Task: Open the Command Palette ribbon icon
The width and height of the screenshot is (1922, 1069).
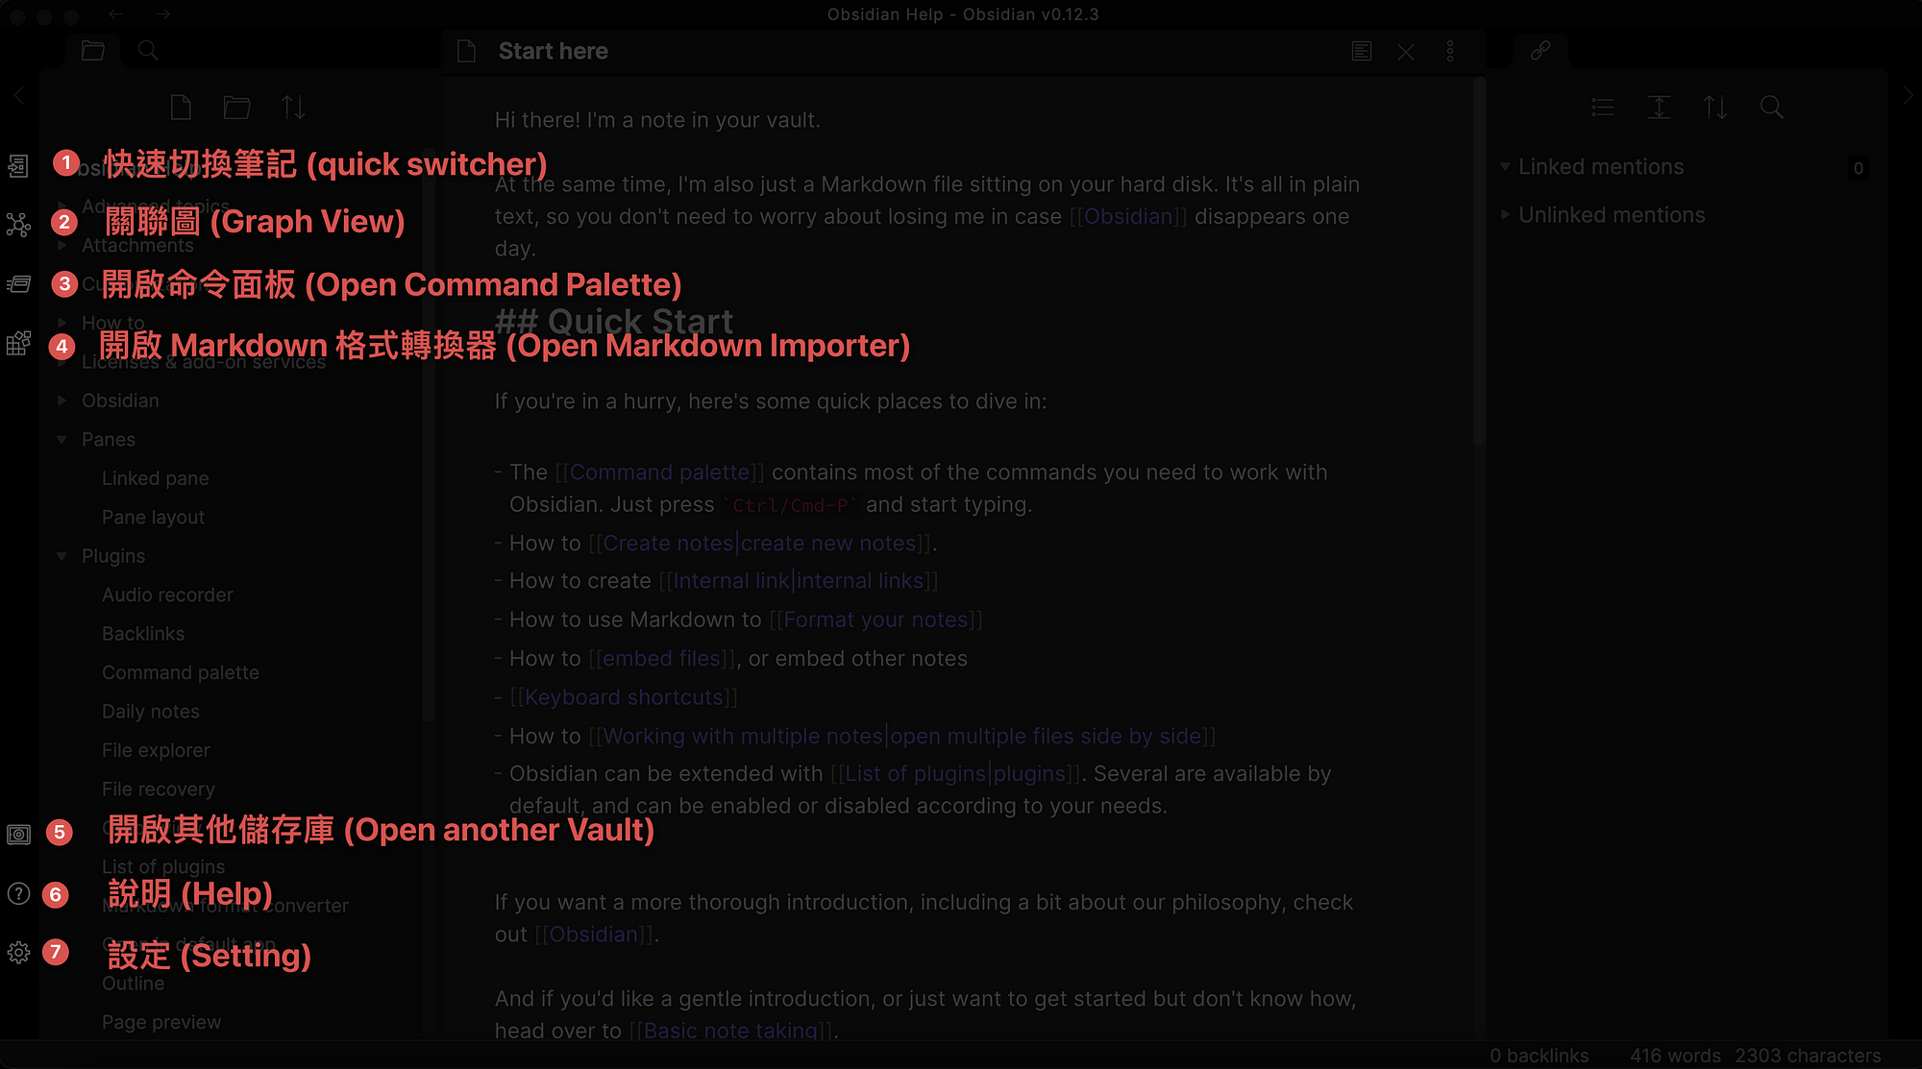Action: tap(18, 284)
